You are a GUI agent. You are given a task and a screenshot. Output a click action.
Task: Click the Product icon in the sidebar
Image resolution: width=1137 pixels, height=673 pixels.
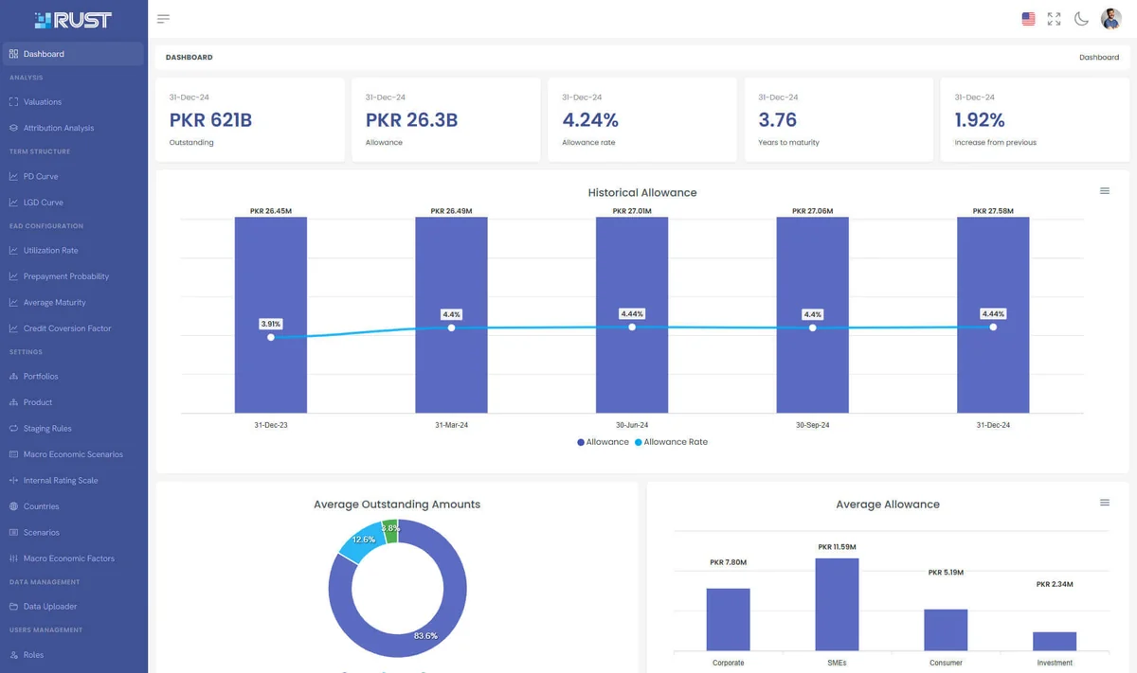pos(13,402)
